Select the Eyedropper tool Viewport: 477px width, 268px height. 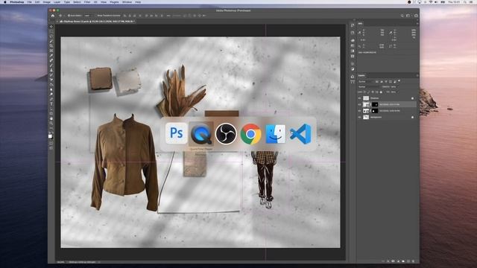(51, 56)
